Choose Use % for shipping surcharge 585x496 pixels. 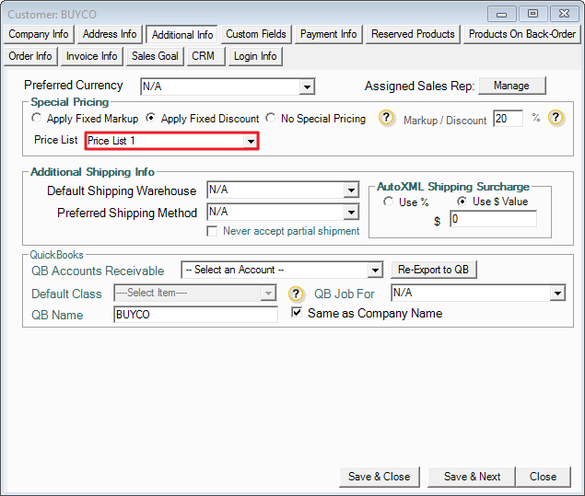389,202
